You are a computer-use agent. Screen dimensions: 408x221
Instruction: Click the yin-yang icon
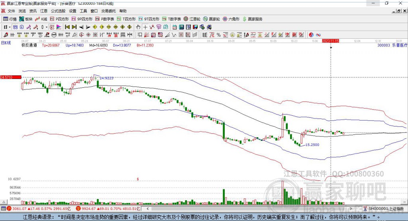click(311, 35)
